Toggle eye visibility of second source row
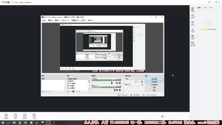Screen dimensions: 222x125 pyautogui.click(x=68, y=81)
